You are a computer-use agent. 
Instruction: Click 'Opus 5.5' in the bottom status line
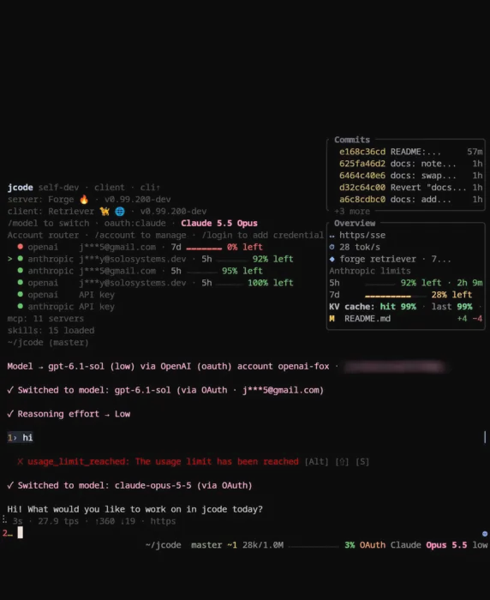(x=446, y=545)
